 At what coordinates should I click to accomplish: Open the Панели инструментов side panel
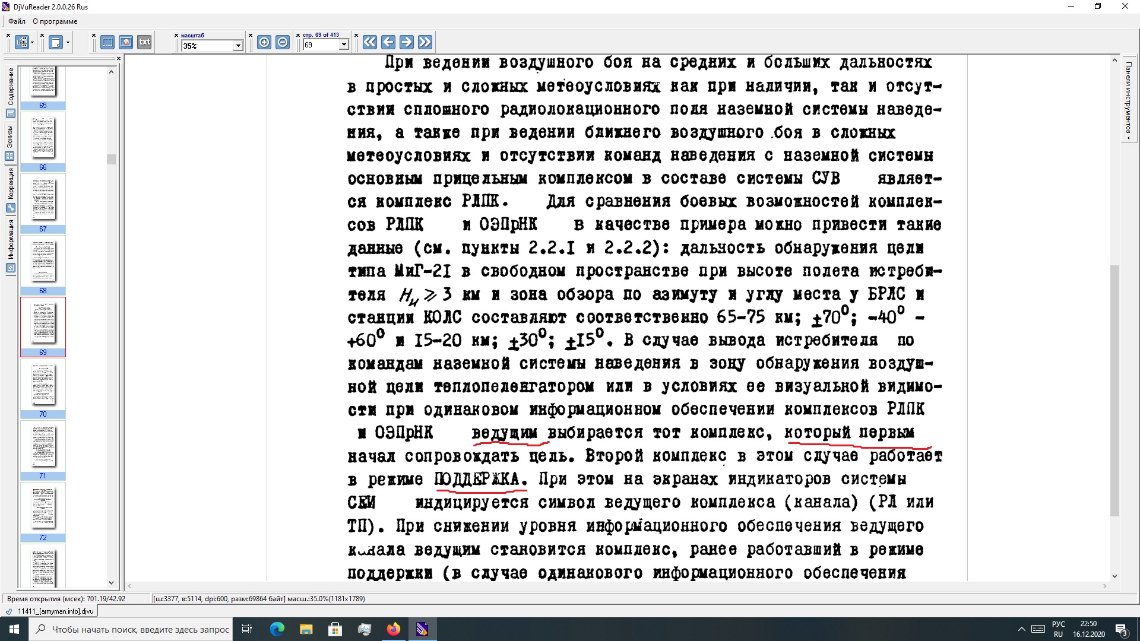pos(1128,101)
